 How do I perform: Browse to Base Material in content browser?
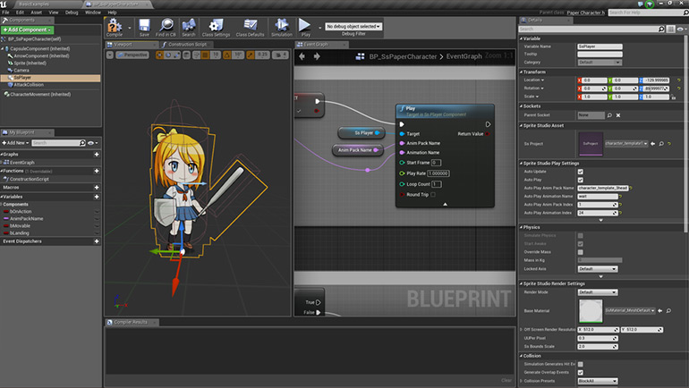(x=668, y=311)
